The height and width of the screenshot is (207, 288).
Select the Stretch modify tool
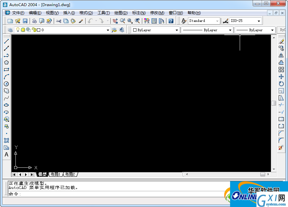tap(281, 98)
